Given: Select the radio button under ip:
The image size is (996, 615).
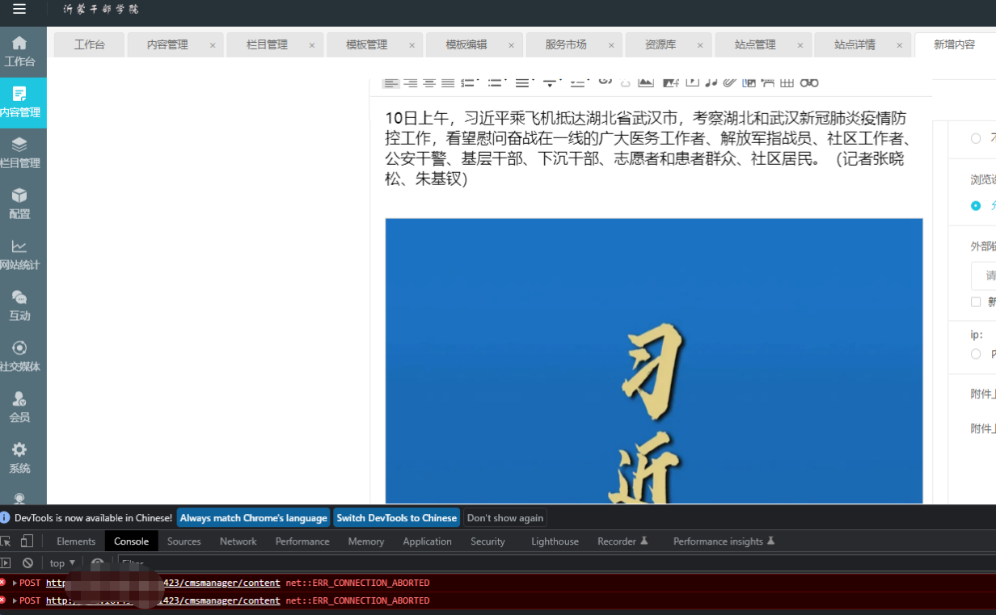Looking at the screenshot, I should click(x=976, y=354).
